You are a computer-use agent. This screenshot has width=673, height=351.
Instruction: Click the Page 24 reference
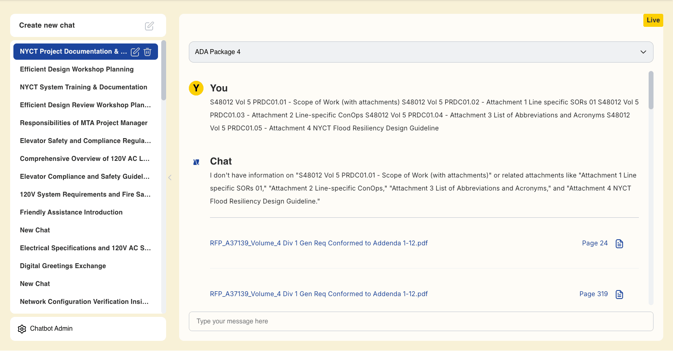595,243
